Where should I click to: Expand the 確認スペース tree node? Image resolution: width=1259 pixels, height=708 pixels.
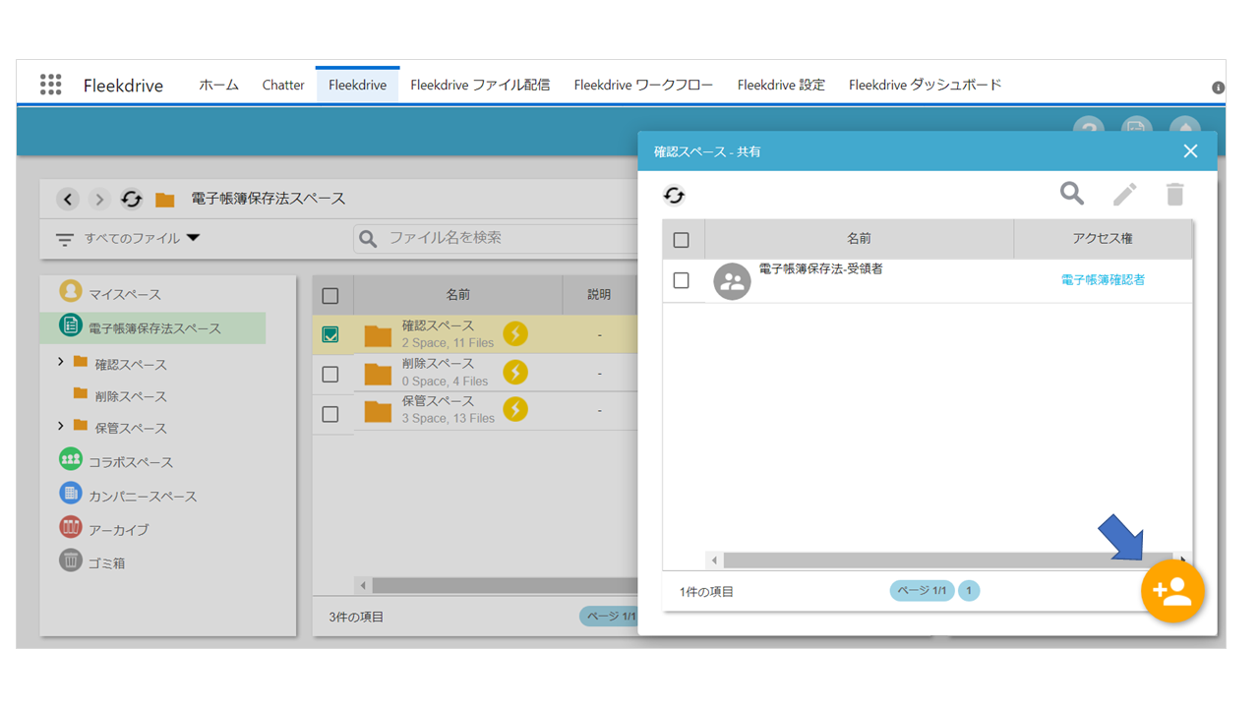click(61, 362)
